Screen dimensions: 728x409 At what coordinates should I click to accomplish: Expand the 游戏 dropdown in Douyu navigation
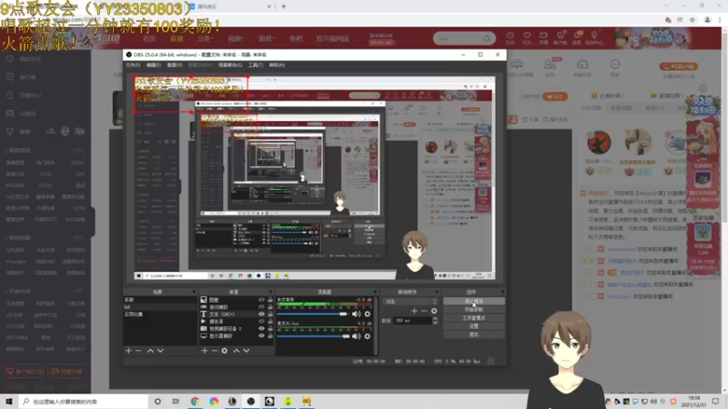click(x=266, y=38)
